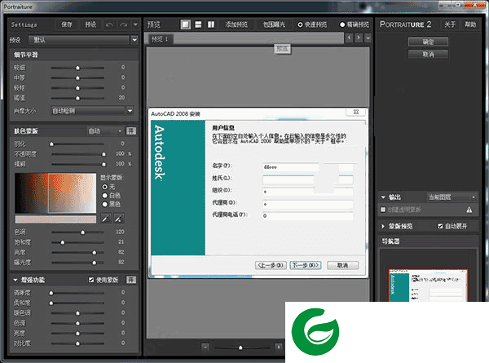The width and height of the screenshot is (489, 363).
Task: Adjust the saturation slider valued 21
Action: [63, 242]
